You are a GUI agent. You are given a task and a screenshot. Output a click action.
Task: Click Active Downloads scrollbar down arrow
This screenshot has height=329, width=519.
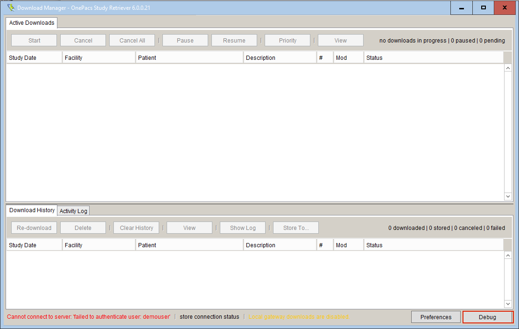[x=508, y=196]
